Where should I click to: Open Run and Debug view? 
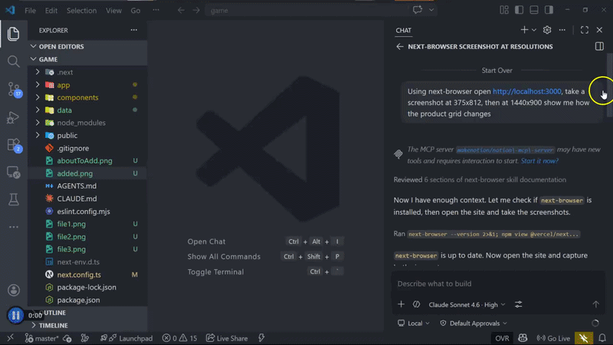tap(13, 117)
